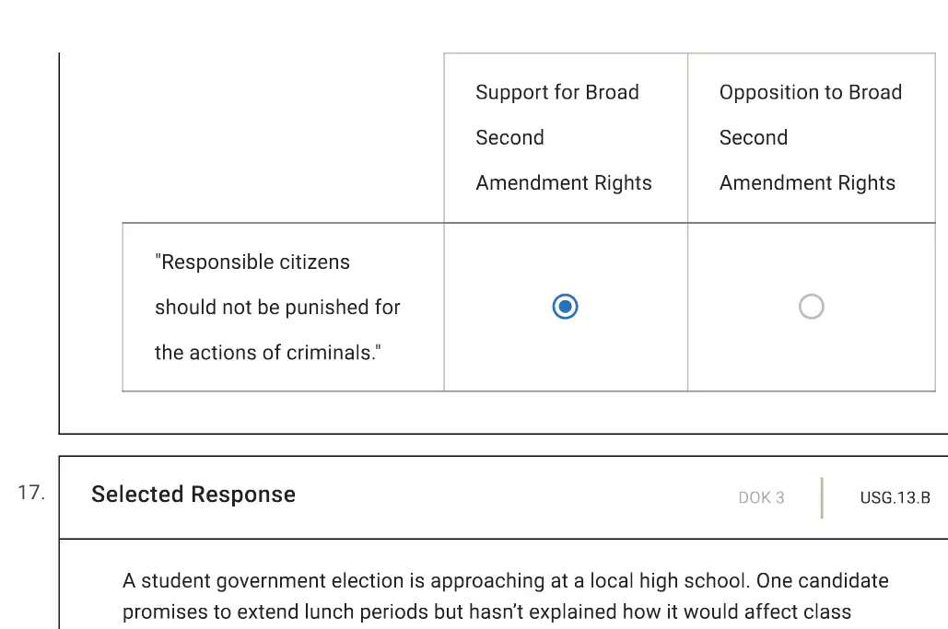Click 'Amendment Rights' in the Opposition column header
The image size is (948, 629).
coord(807,183)
